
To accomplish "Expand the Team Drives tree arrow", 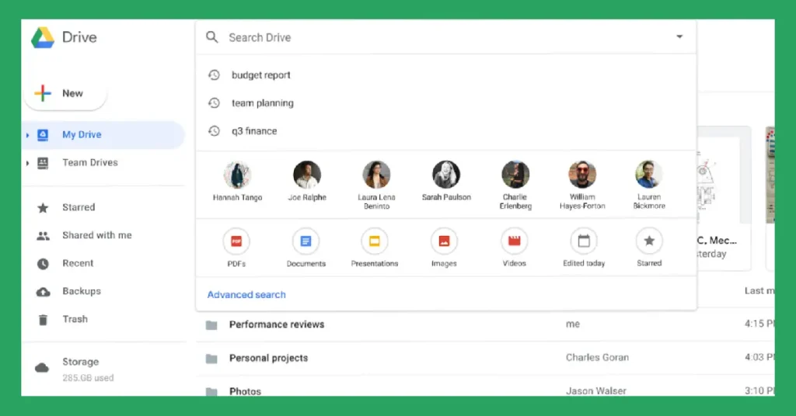I will click(27, 163).
